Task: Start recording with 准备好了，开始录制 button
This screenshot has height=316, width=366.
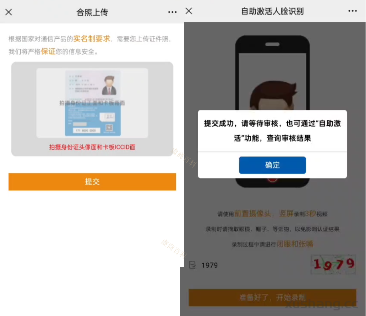Action: (x=273, y=297)
